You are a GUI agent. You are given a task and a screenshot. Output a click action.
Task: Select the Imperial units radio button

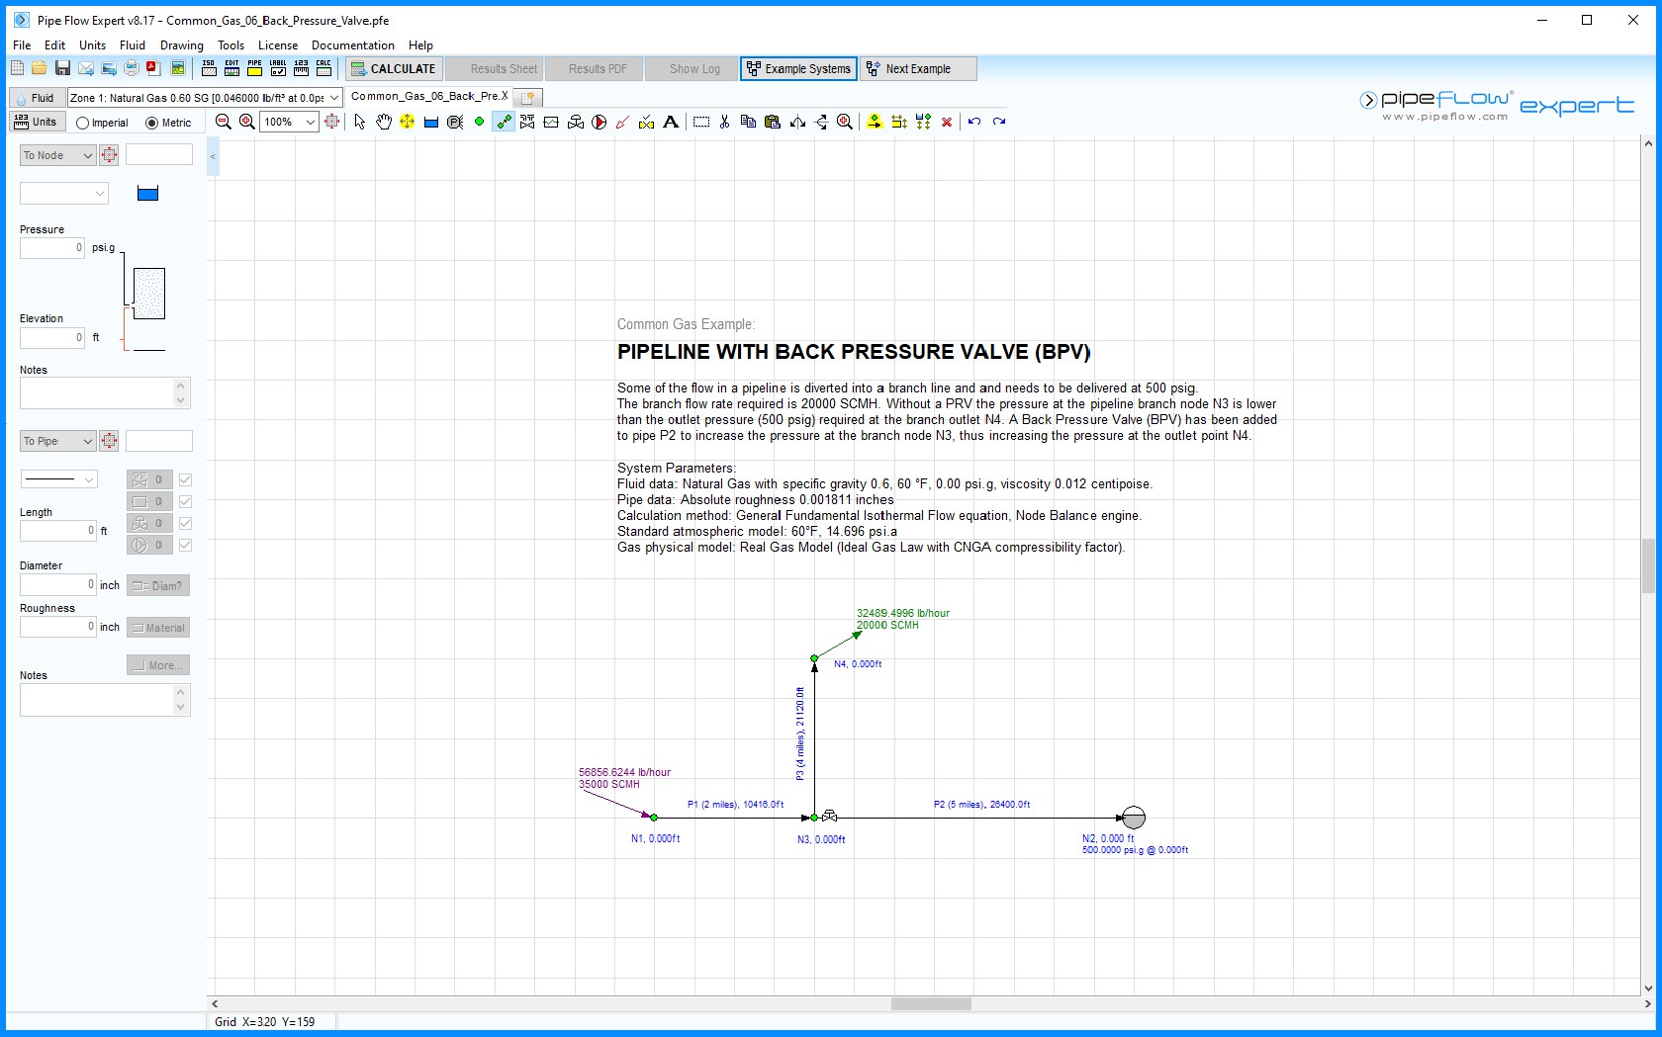pos(83,123)
